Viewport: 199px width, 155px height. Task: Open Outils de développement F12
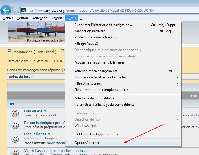(x=123, y=134)
